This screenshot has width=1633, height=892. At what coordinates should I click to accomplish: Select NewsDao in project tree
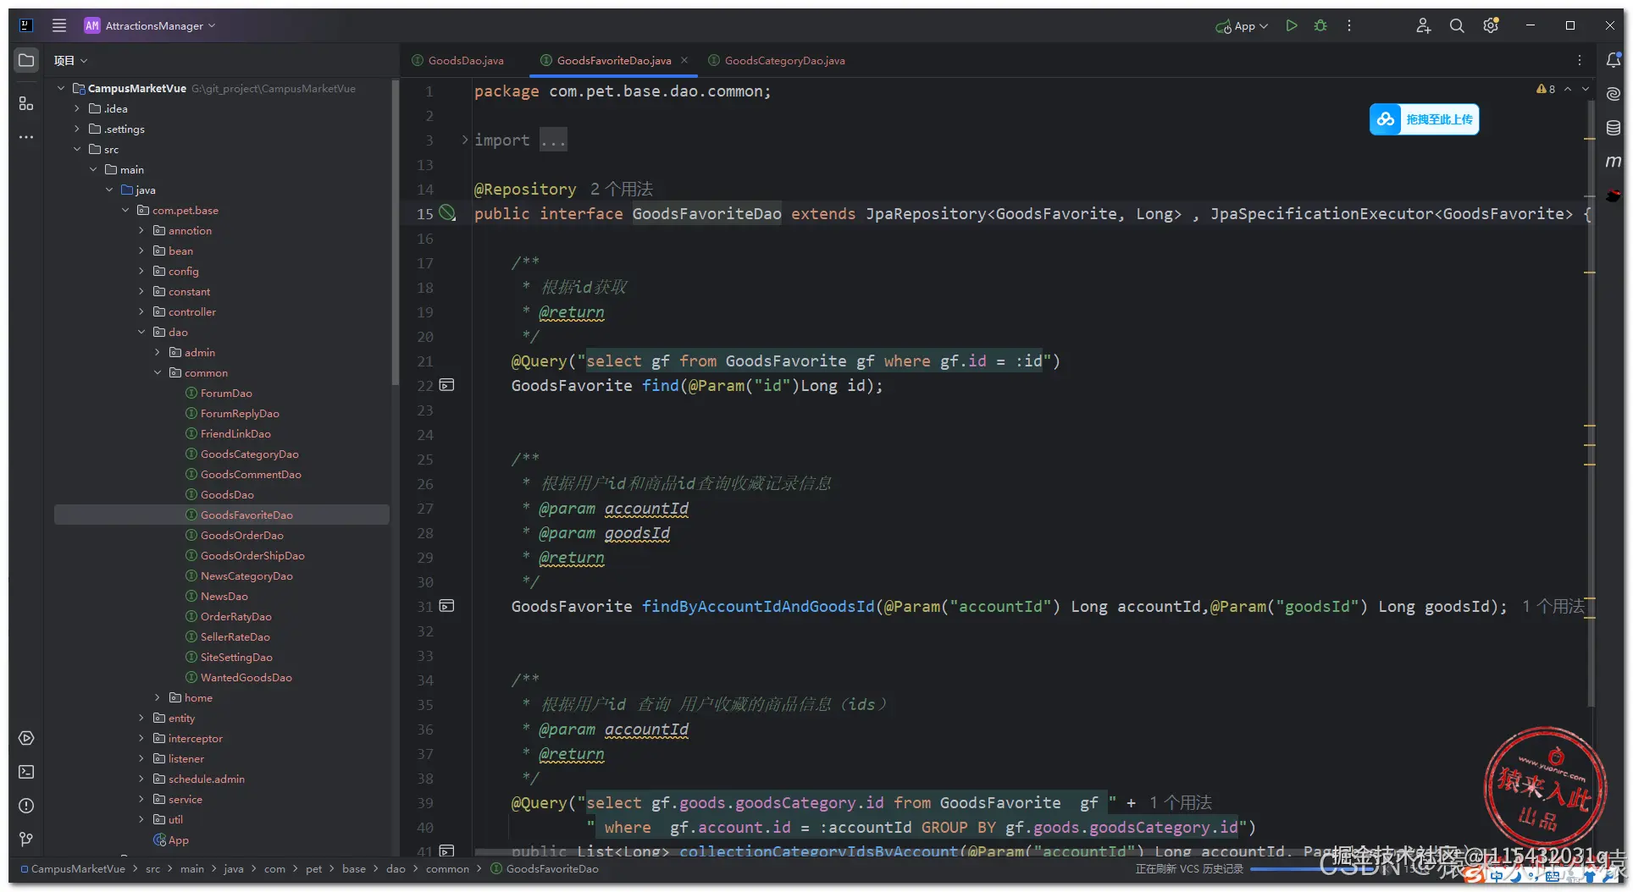click(x=224, y=596)
